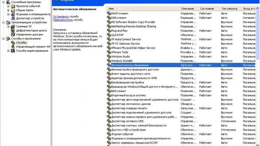Collapse the Службы и приложения node
The width and height of the screenshot is (260, 146).
(x=3, y=39)
